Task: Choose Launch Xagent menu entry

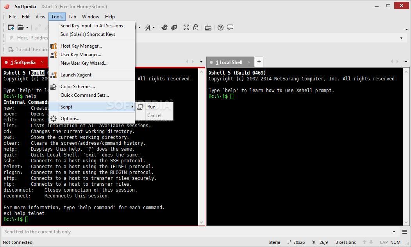Action: [x=92, y=75]
